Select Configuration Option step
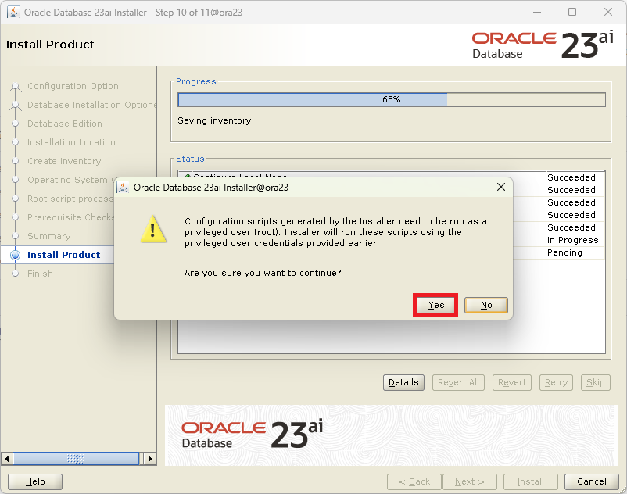Image resolution: width=627 pixels, height=494 pixels. point(73,86)
